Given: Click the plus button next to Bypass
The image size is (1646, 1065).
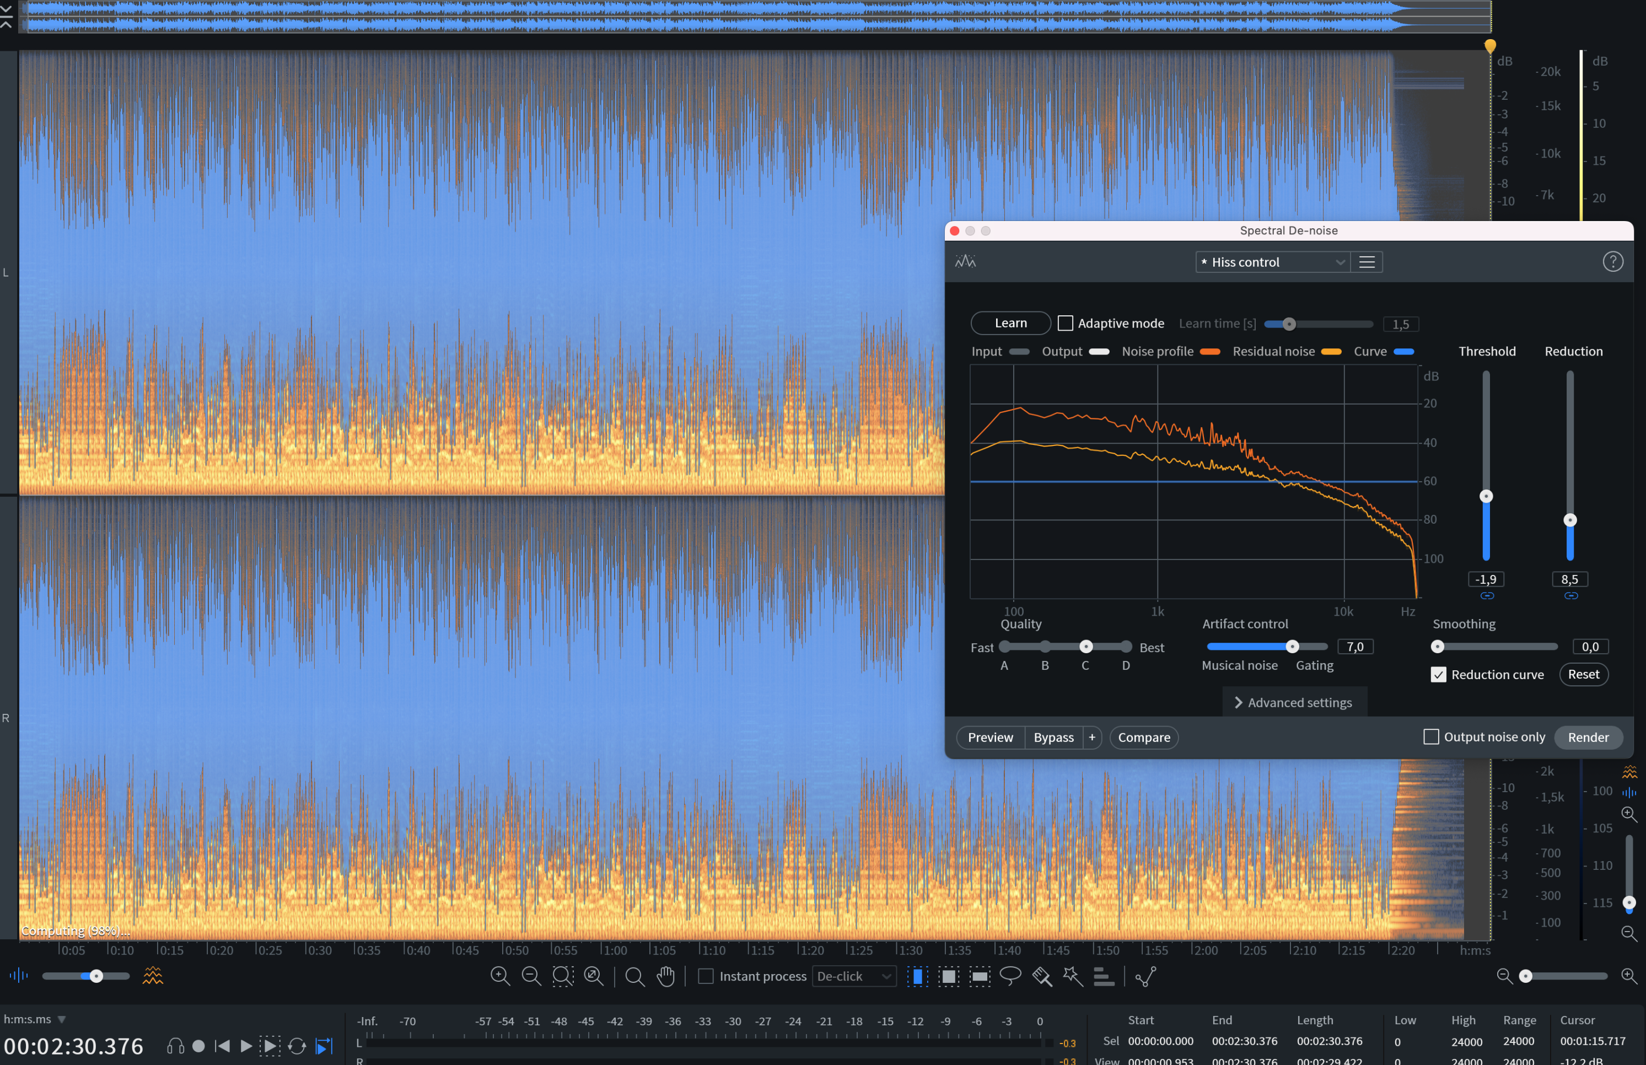Looking at the screenshot, I should pyautogui.click(x=1092, y=737).
